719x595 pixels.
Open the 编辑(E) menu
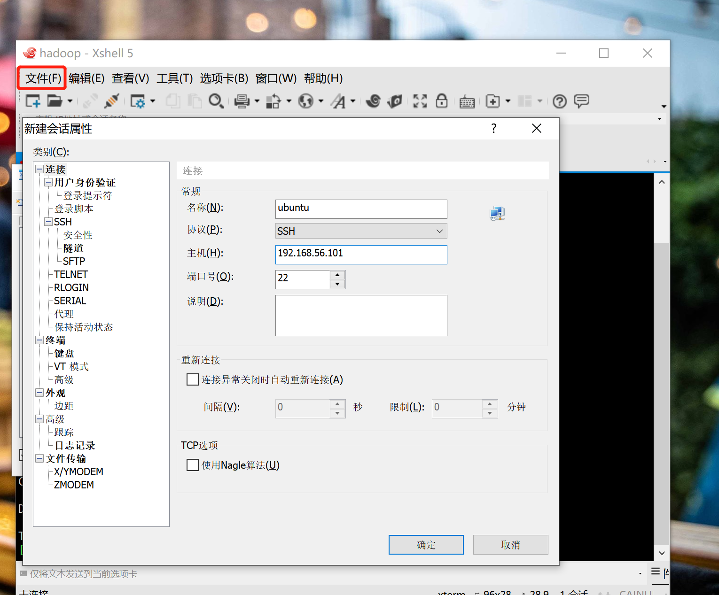(86, 78)
